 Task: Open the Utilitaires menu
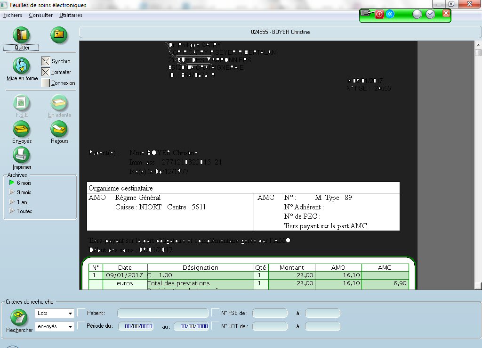(x=71, y=15)
